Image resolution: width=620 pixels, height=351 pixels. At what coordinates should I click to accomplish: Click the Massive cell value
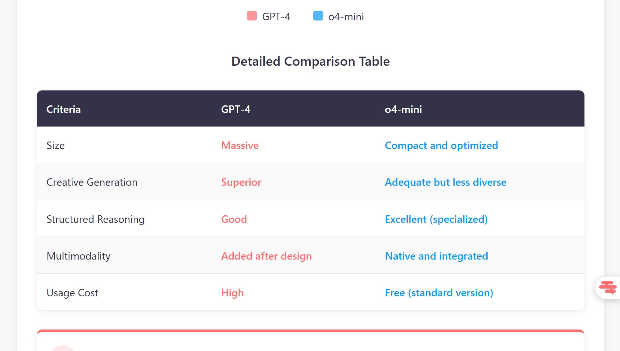coord(240,145)
